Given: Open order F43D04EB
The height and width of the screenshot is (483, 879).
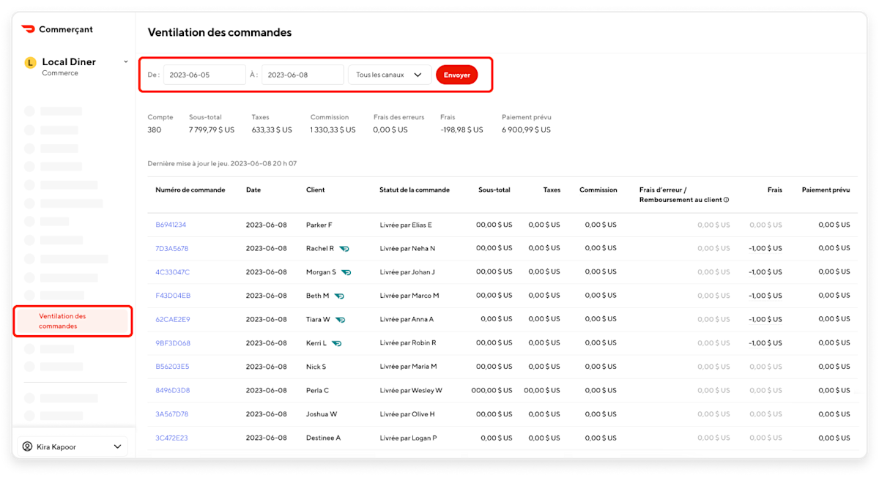Looking at the screenshot, I should (173, 296).
